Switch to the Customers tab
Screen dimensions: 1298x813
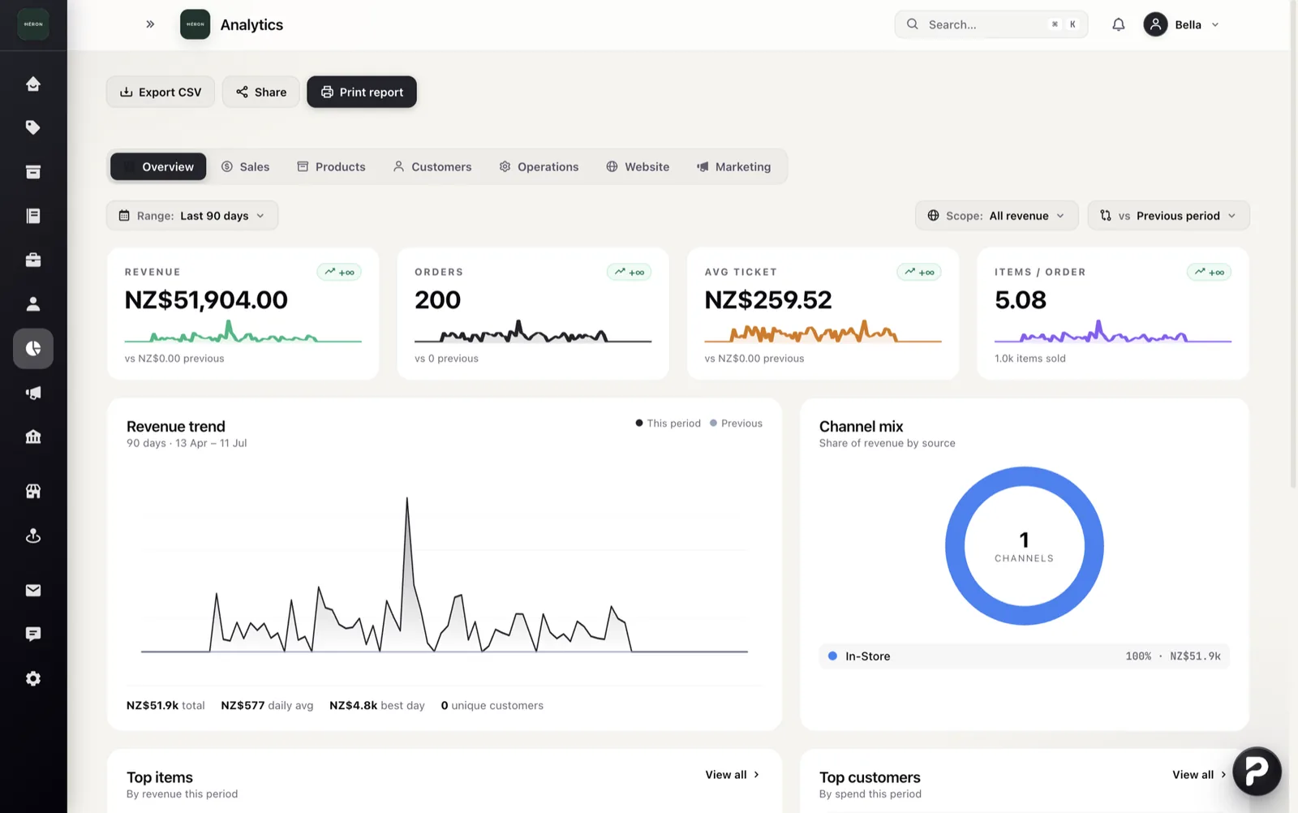point(432,166)
